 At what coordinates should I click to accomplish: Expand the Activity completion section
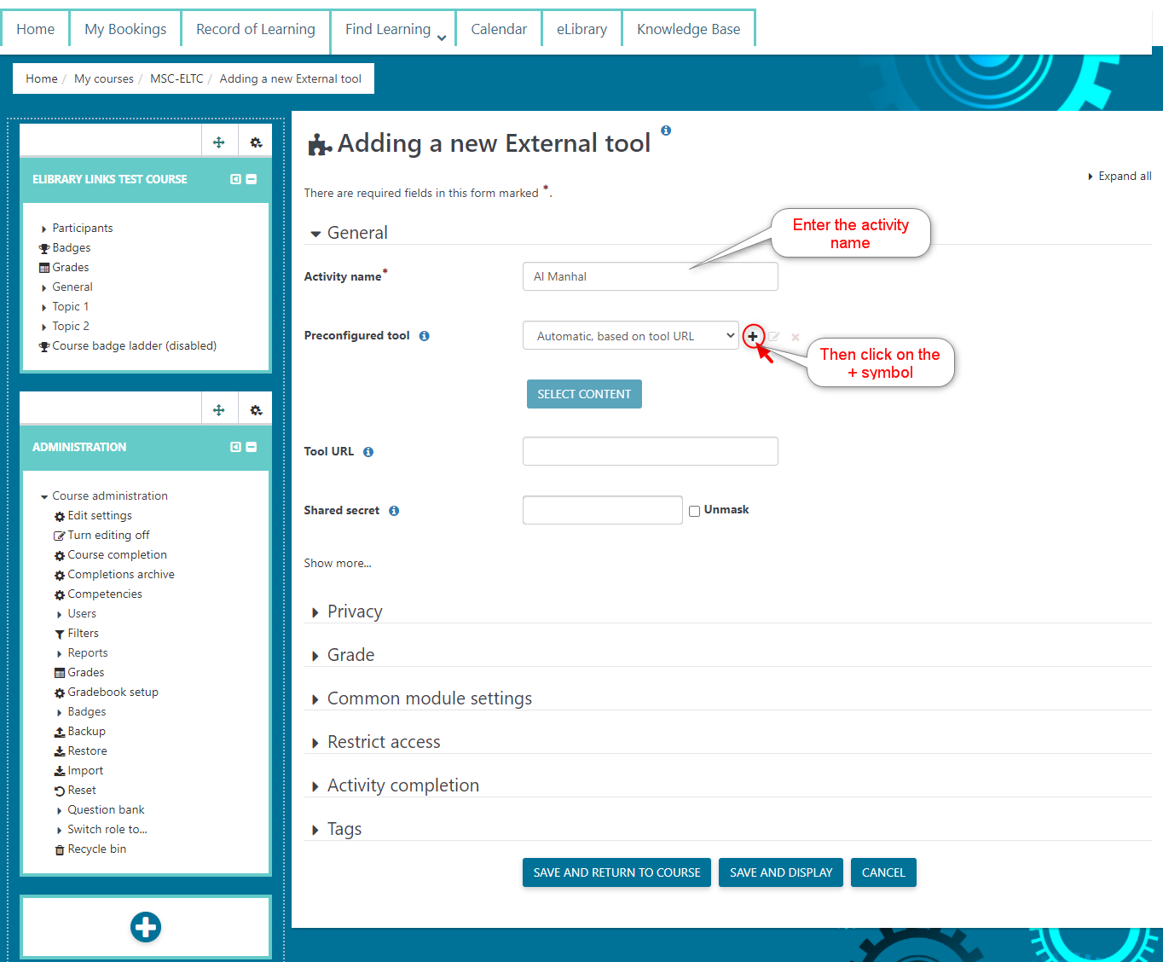[396, 785]
